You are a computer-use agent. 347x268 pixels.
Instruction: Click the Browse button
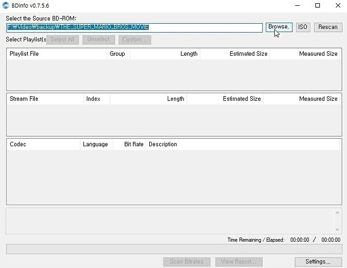pyautogui.click(x=279, y=27)
